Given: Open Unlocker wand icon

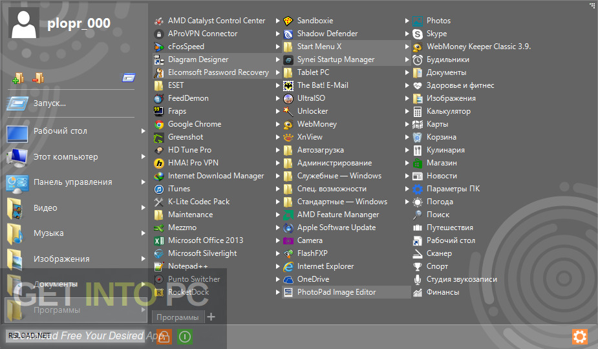Looking at the screenshot, I should click(x=288, y=111).
